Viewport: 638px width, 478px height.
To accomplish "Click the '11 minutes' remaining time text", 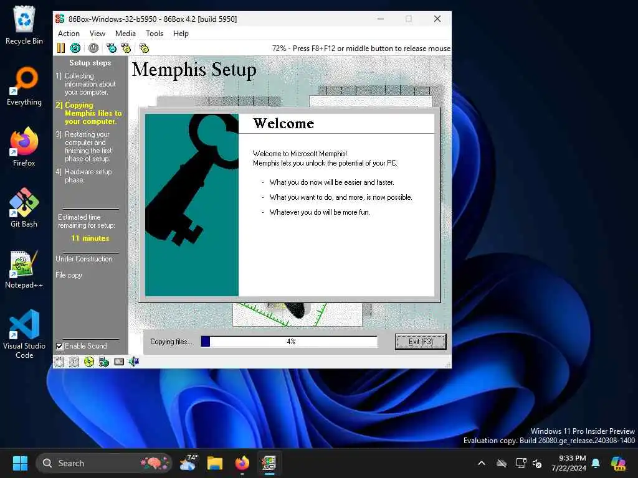I will 90,238.
